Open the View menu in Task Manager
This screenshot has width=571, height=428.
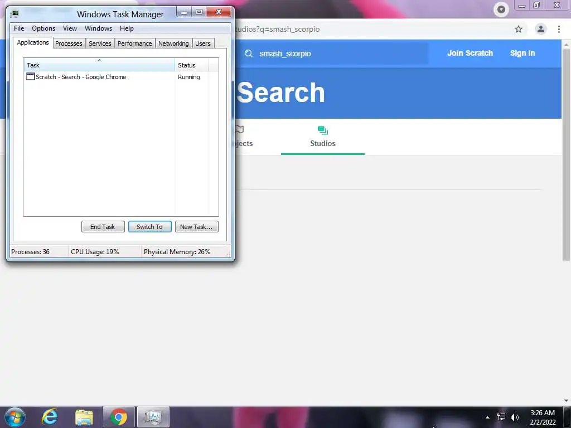(x=70, y=28)
